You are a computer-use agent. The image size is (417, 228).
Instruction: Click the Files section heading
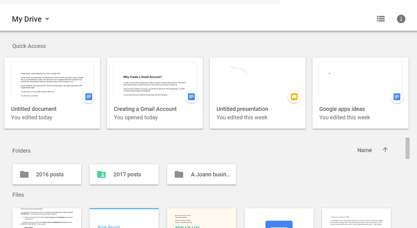[18, 195]
